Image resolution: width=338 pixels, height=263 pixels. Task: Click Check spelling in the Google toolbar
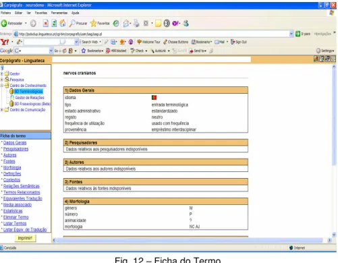[x=138, y=51]
